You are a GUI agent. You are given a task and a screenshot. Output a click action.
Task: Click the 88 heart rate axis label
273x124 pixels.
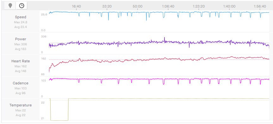pos(43,74)
